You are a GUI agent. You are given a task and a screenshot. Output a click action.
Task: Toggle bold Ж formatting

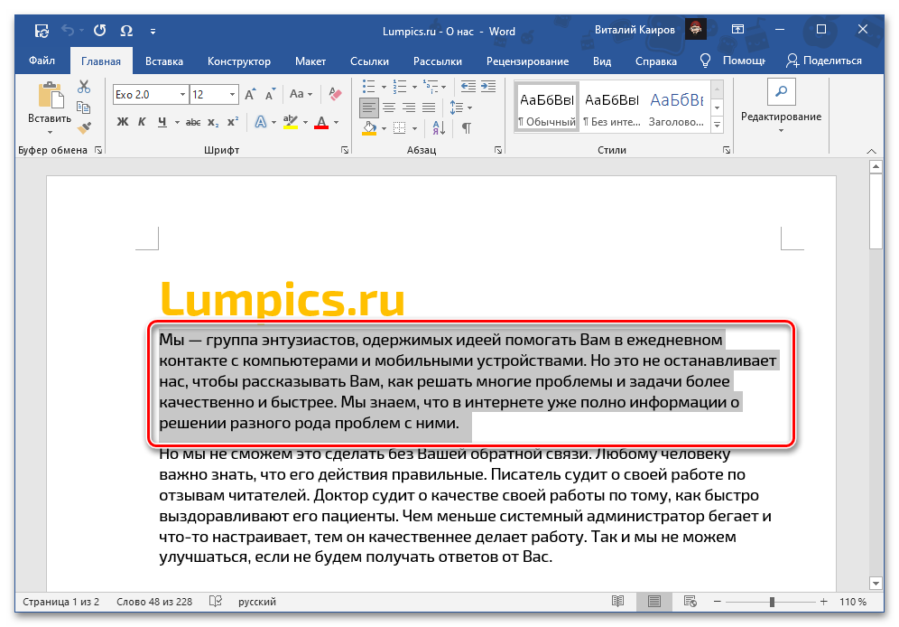click(122, 122)
